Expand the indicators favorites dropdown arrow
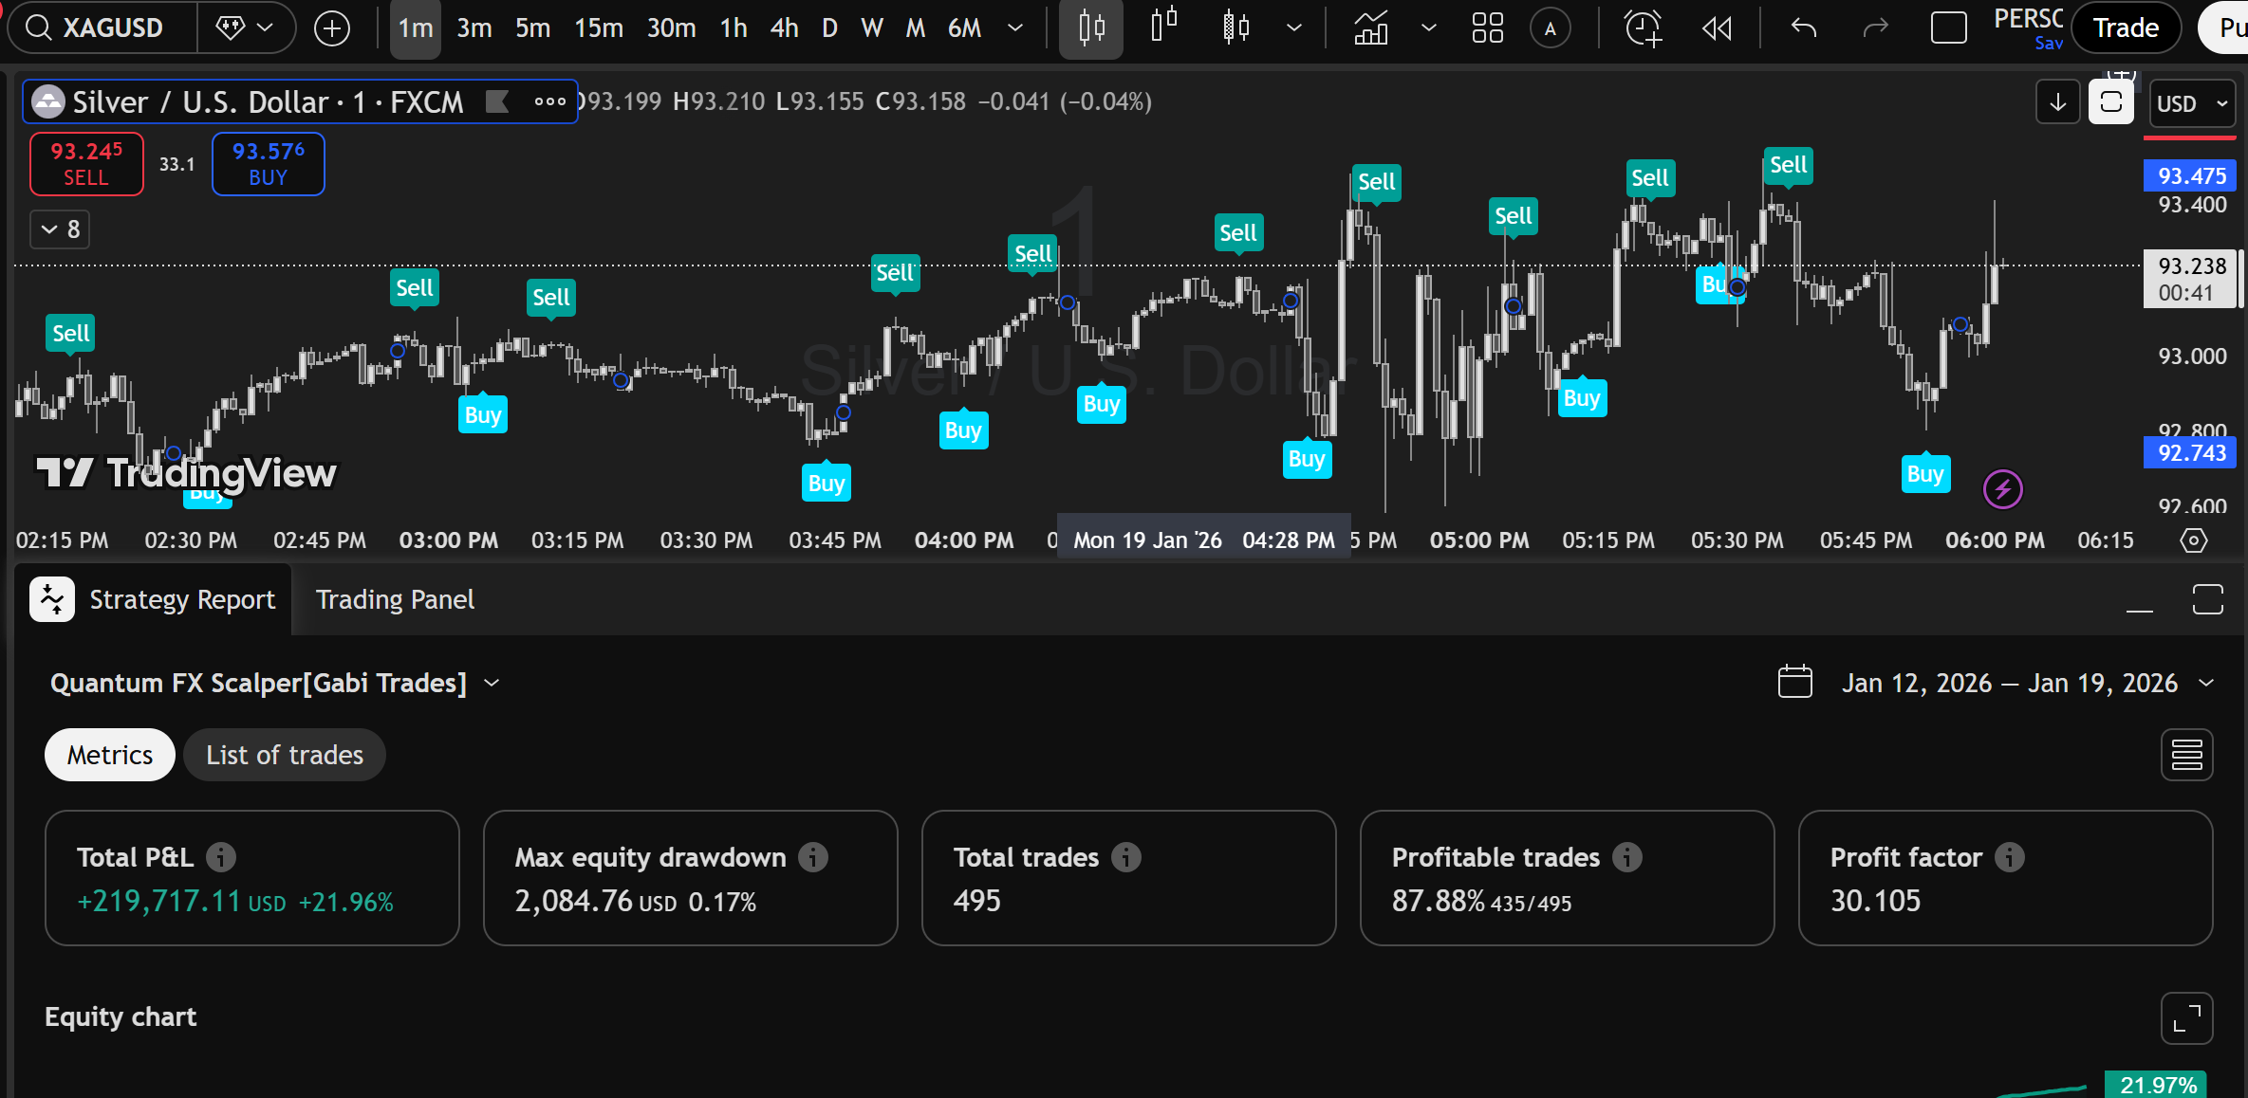The width and height of the screenshot is (2248, 1098). [1429, 28]
